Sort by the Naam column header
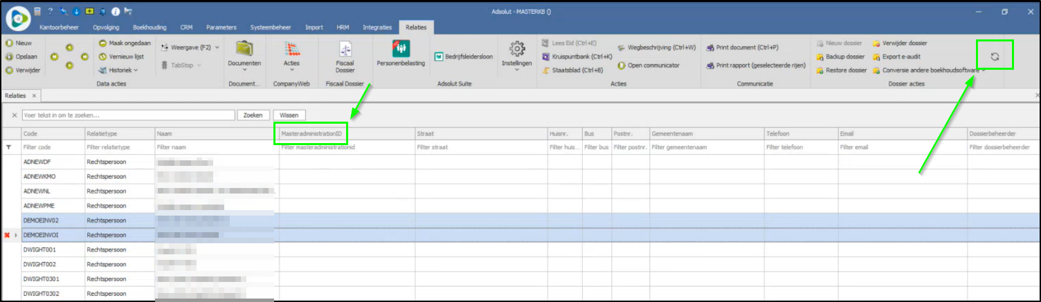This screenshot has width=1041, height=302. (217, 133)
